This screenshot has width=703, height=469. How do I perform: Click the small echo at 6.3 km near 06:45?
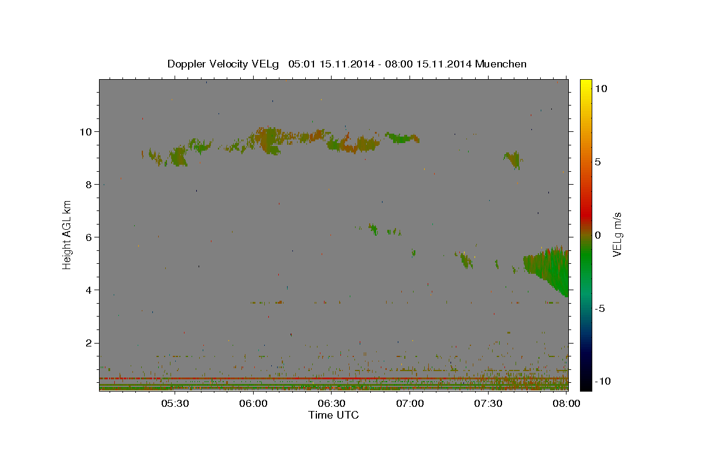click(373, 229)
